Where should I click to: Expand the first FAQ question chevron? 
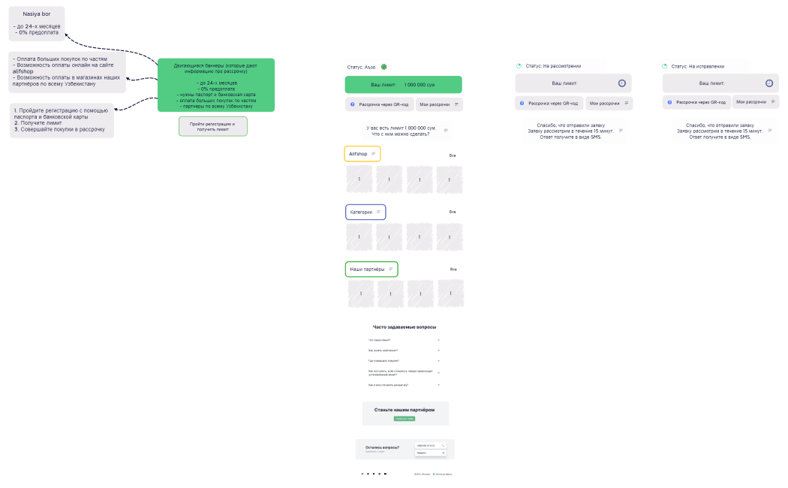coord(439,340)
